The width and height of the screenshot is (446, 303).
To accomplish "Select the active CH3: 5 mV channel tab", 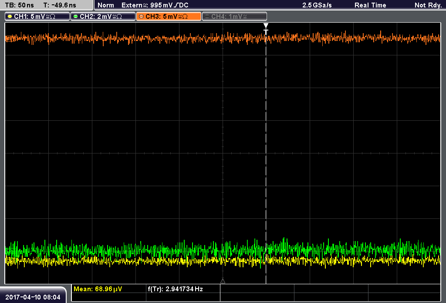I will click(x=169, y=17).
